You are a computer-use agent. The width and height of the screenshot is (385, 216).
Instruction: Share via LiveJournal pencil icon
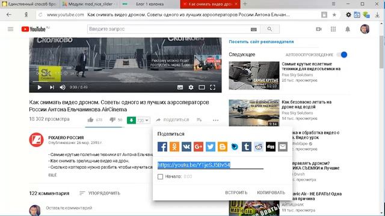[x=235, y=146]
